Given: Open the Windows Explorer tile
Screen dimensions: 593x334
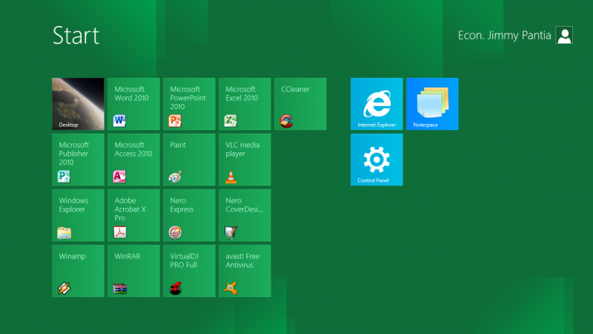Looking at the screenshot, I should click(x=78, y=215).
